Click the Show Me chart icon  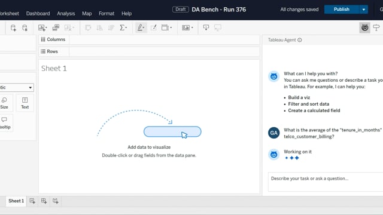(x=186, y=27)
